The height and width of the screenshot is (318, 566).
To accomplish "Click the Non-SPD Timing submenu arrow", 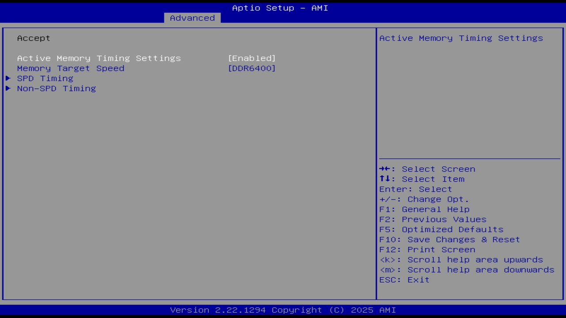I will [x=8, y=88].
